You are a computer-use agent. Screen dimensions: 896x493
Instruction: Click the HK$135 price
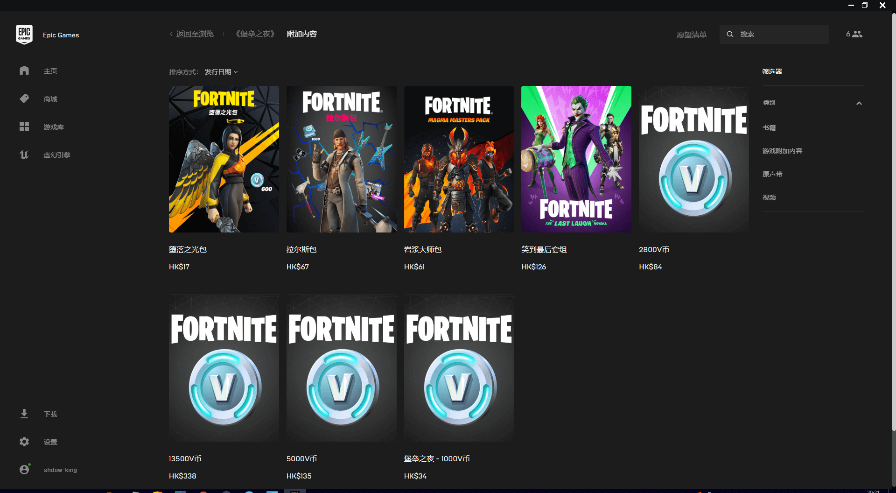pos(299,476)
